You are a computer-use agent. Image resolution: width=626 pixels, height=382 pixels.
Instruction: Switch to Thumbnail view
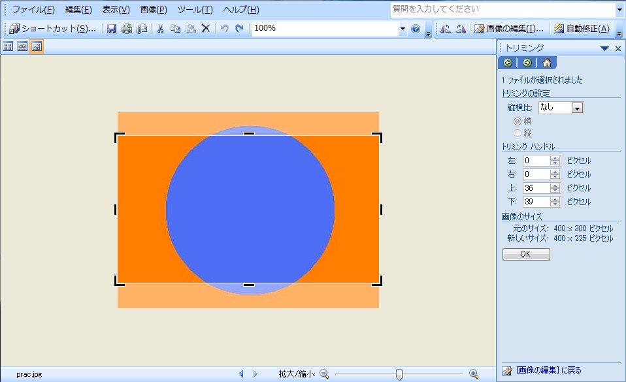click(8, 46)
